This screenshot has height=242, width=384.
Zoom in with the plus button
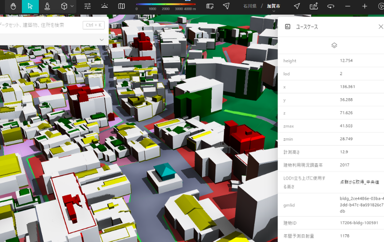tap(365, 6)
